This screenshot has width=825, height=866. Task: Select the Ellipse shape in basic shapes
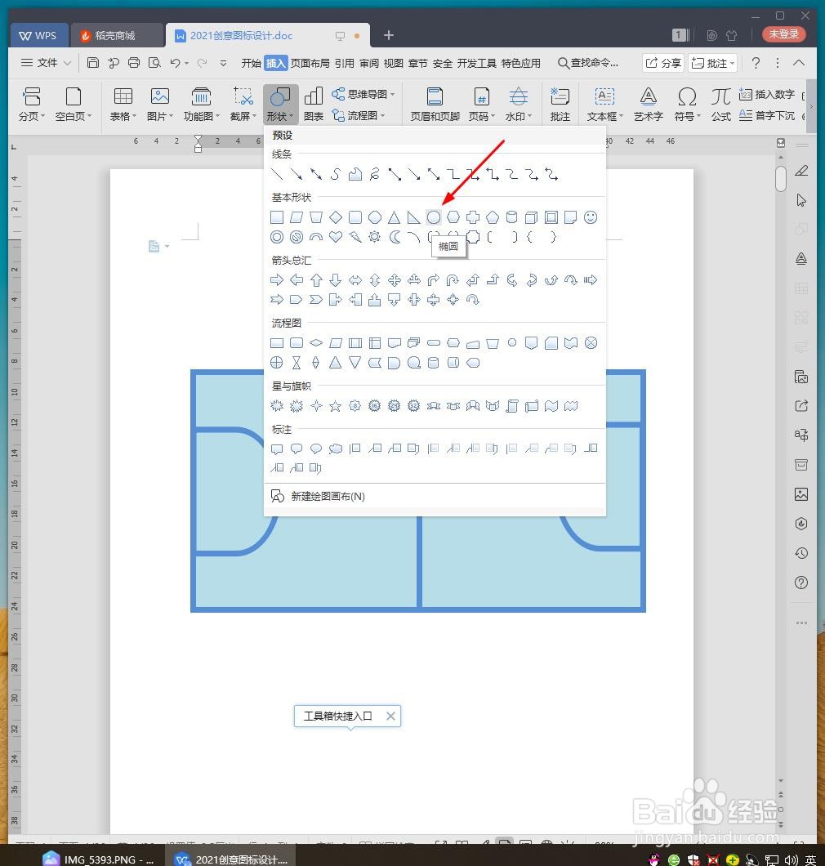click(x=434, y=217)
